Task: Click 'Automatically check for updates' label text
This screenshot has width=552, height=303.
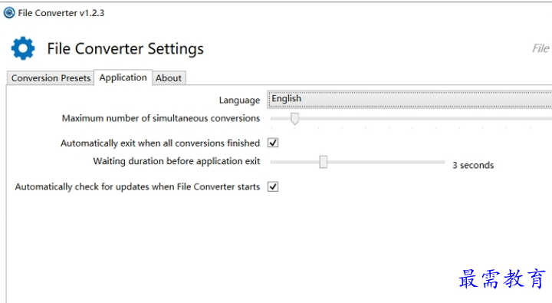Action: point(137,186)
